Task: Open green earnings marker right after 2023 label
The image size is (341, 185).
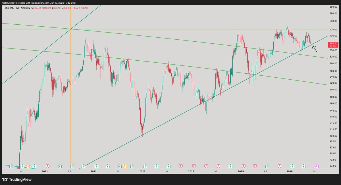Action: coord(145,166)
